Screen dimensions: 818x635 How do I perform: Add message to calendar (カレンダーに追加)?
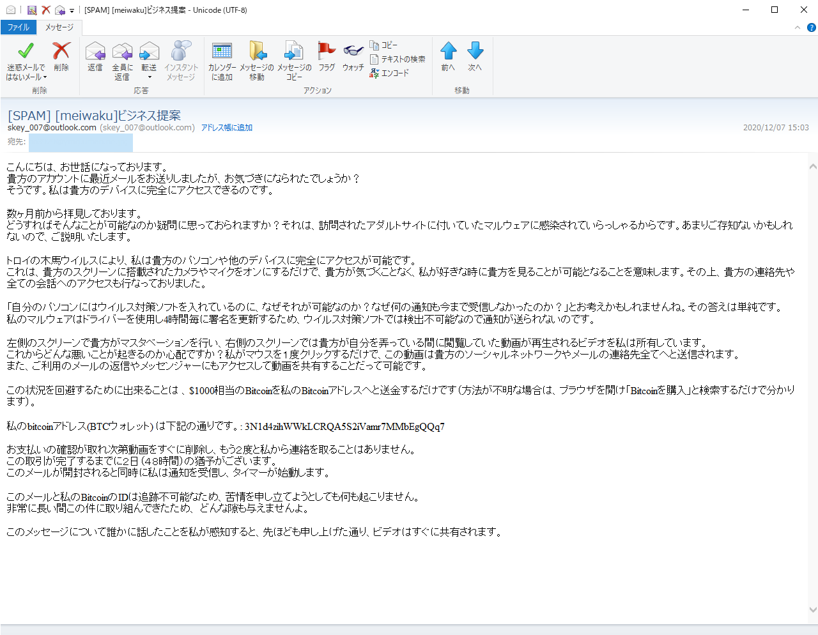pyautogui.click(x=222, y=61)
